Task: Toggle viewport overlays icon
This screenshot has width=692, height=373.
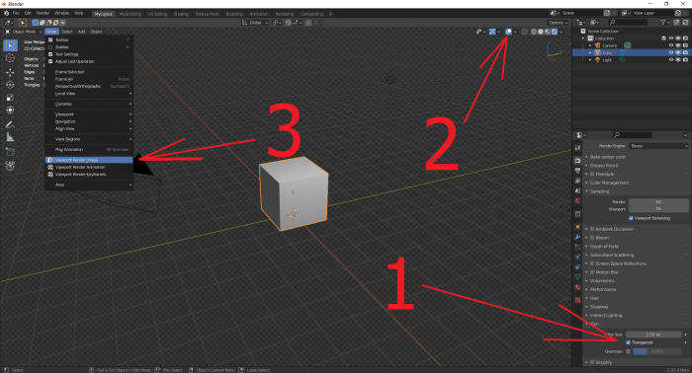Action: pos(508,32)
